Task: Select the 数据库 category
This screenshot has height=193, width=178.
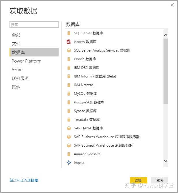Action: 34,52
